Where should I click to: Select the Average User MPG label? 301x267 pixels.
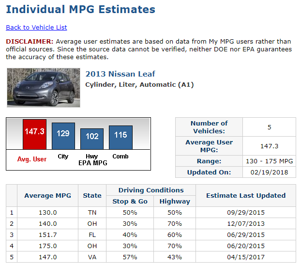[x=209, y=146]
